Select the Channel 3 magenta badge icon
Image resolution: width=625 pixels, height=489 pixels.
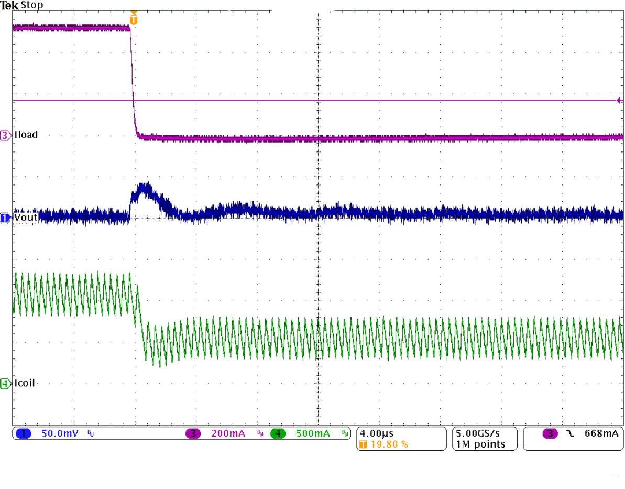(x=192, y=433)
